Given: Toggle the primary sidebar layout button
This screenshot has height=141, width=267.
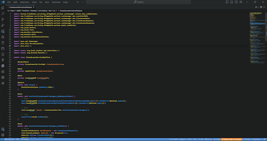Looking at the screenshot, I should pos(227,2).
